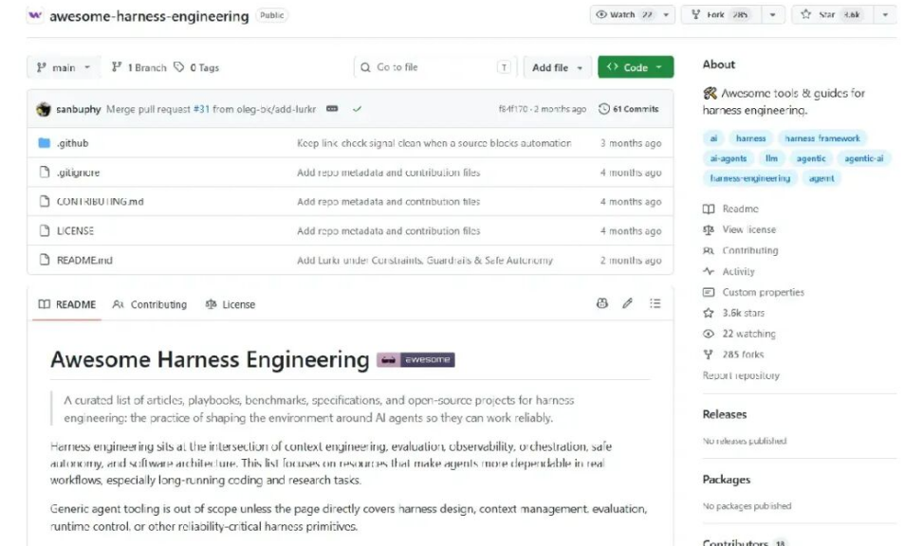Switch to the License tab
The width and height of the screenshot is (923, 546).
[x=231, y=305]
